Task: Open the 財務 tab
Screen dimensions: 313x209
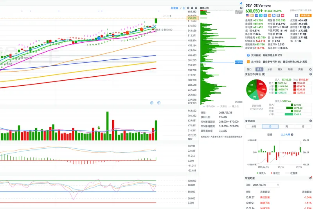Action: [x=290, y=69]
